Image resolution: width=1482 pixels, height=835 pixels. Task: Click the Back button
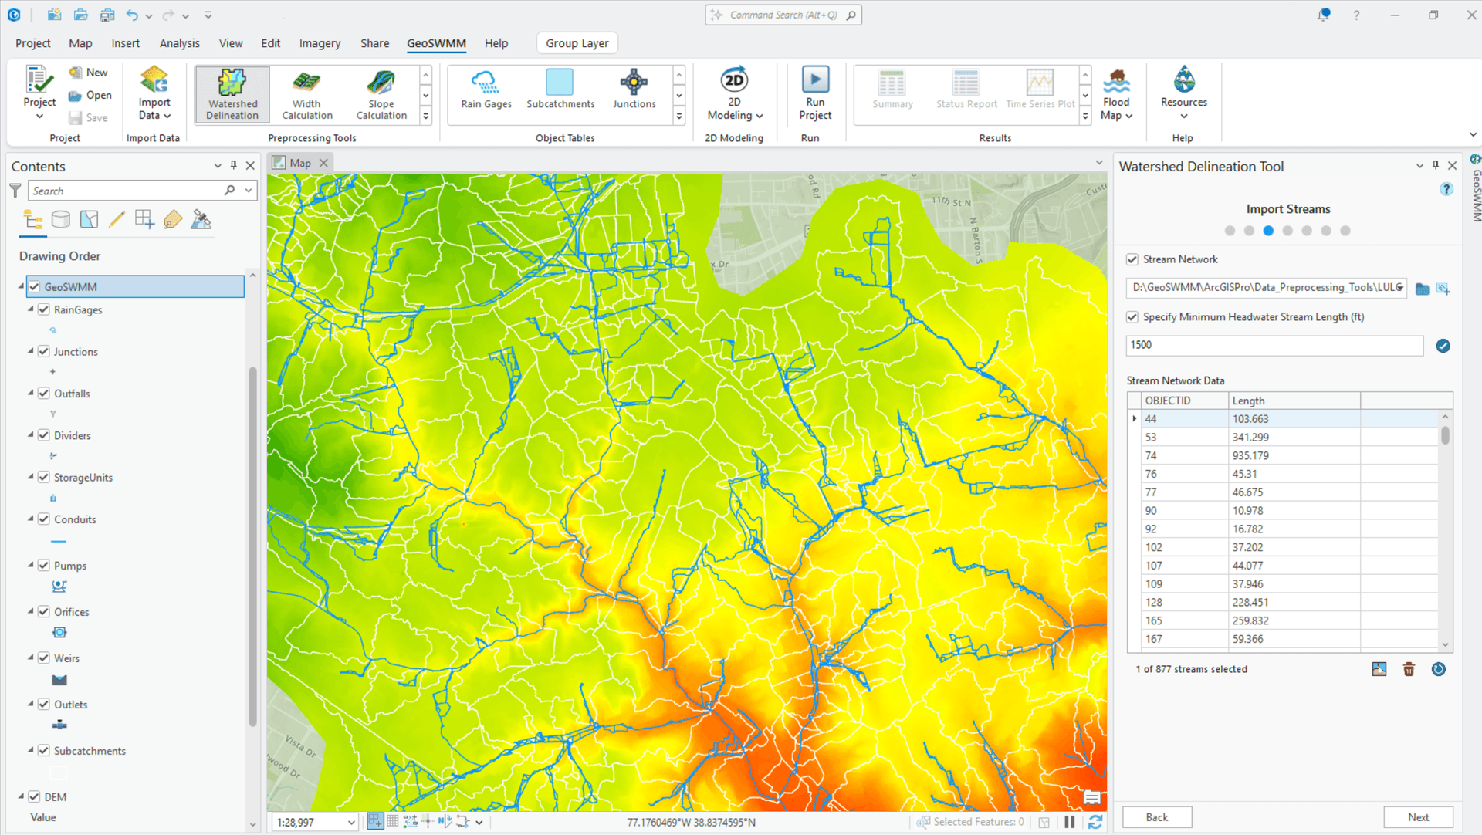[x=1156, y=816]
